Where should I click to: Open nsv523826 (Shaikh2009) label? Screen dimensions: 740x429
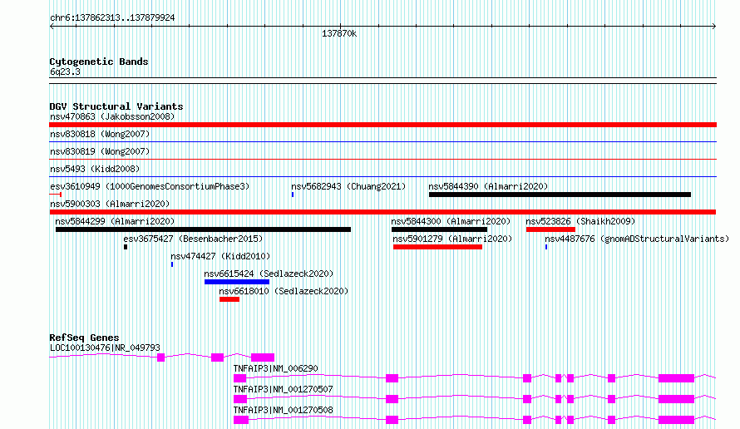(x=580, y=221)
